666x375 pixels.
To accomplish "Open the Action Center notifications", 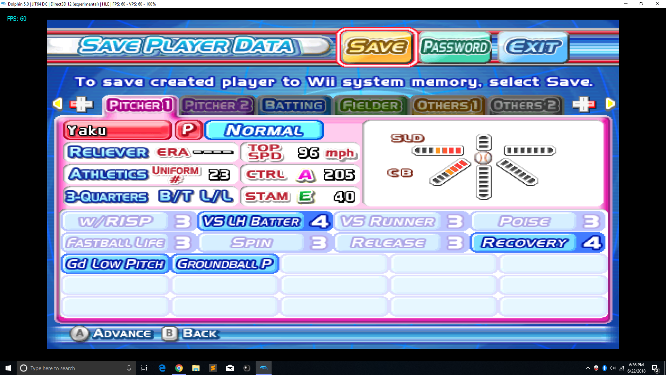I will click(x=655, y=368).
